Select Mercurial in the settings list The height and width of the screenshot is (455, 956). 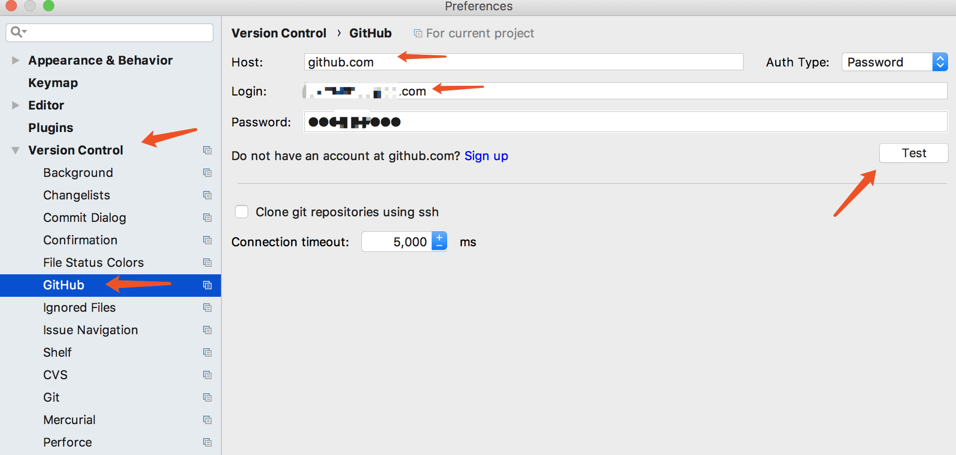pos(69,420)
